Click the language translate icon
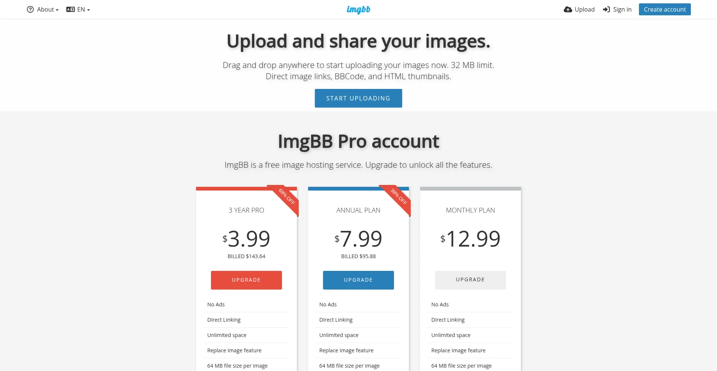Viewport: 717px width, 371px height. point(71,9)
